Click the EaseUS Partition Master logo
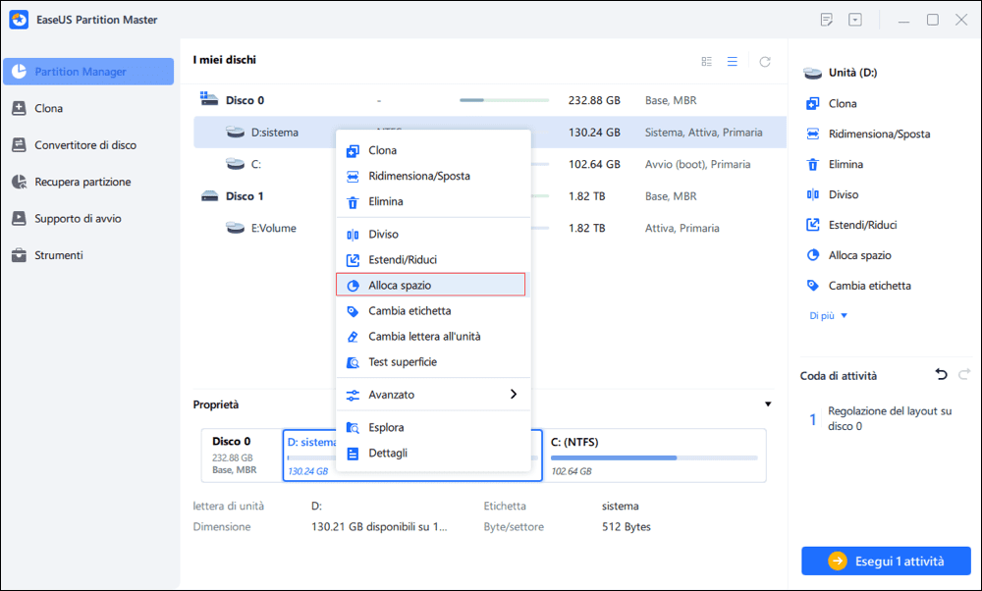This screenshot has width=982, height=591. point(19,20)
